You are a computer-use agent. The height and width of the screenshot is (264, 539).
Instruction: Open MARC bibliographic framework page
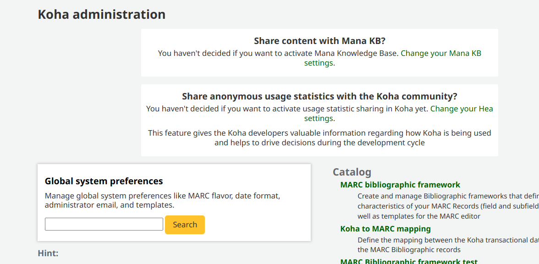coord(400,185)
